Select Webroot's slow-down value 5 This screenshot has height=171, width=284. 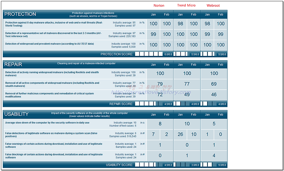click(214, 124)
